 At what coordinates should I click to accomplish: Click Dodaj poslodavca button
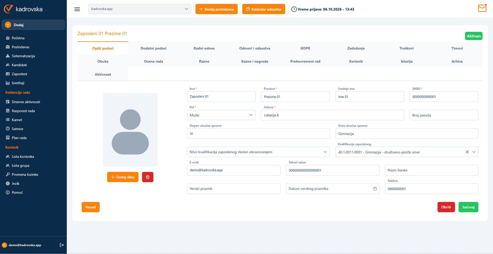(x=217, y=9)
